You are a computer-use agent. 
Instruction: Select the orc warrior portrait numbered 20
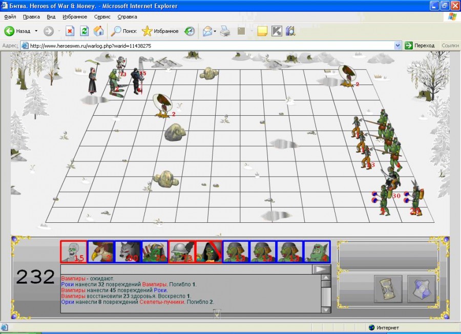155,252
